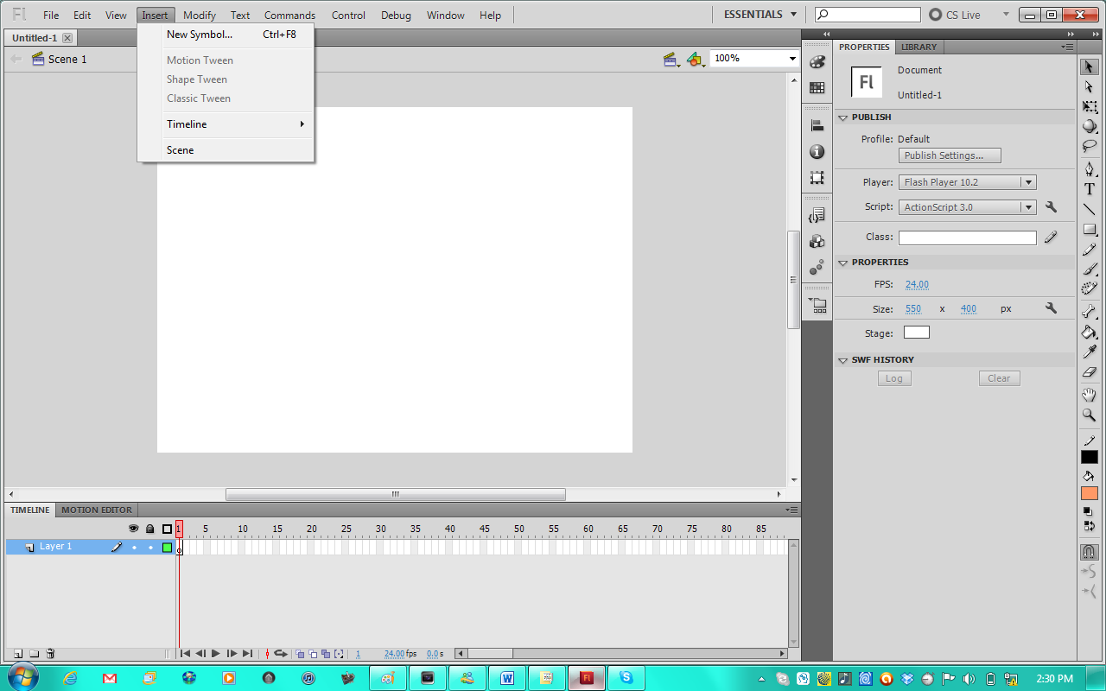This screenshot has height=691, width=1106.
Task: Open the Timeline submenu
Action: coord(226,124)
